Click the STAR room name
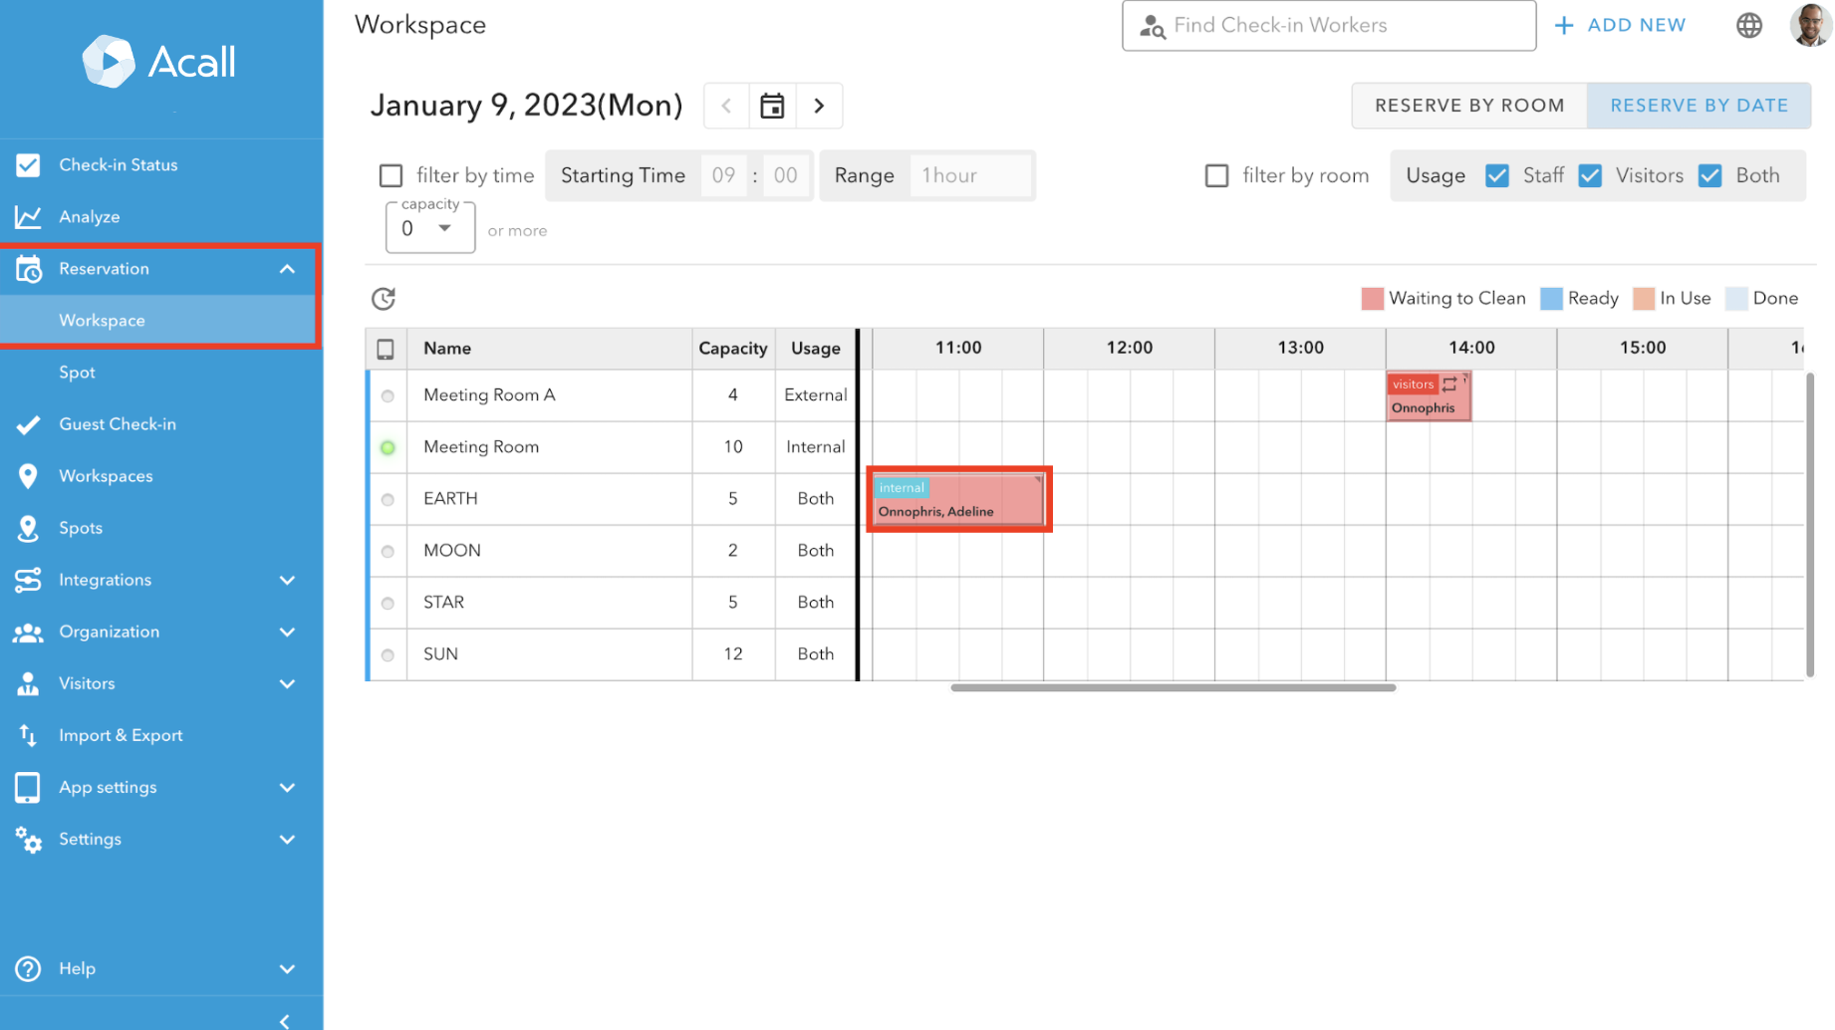Viewport: 1835px width, 1030px height. click(443, 603)
